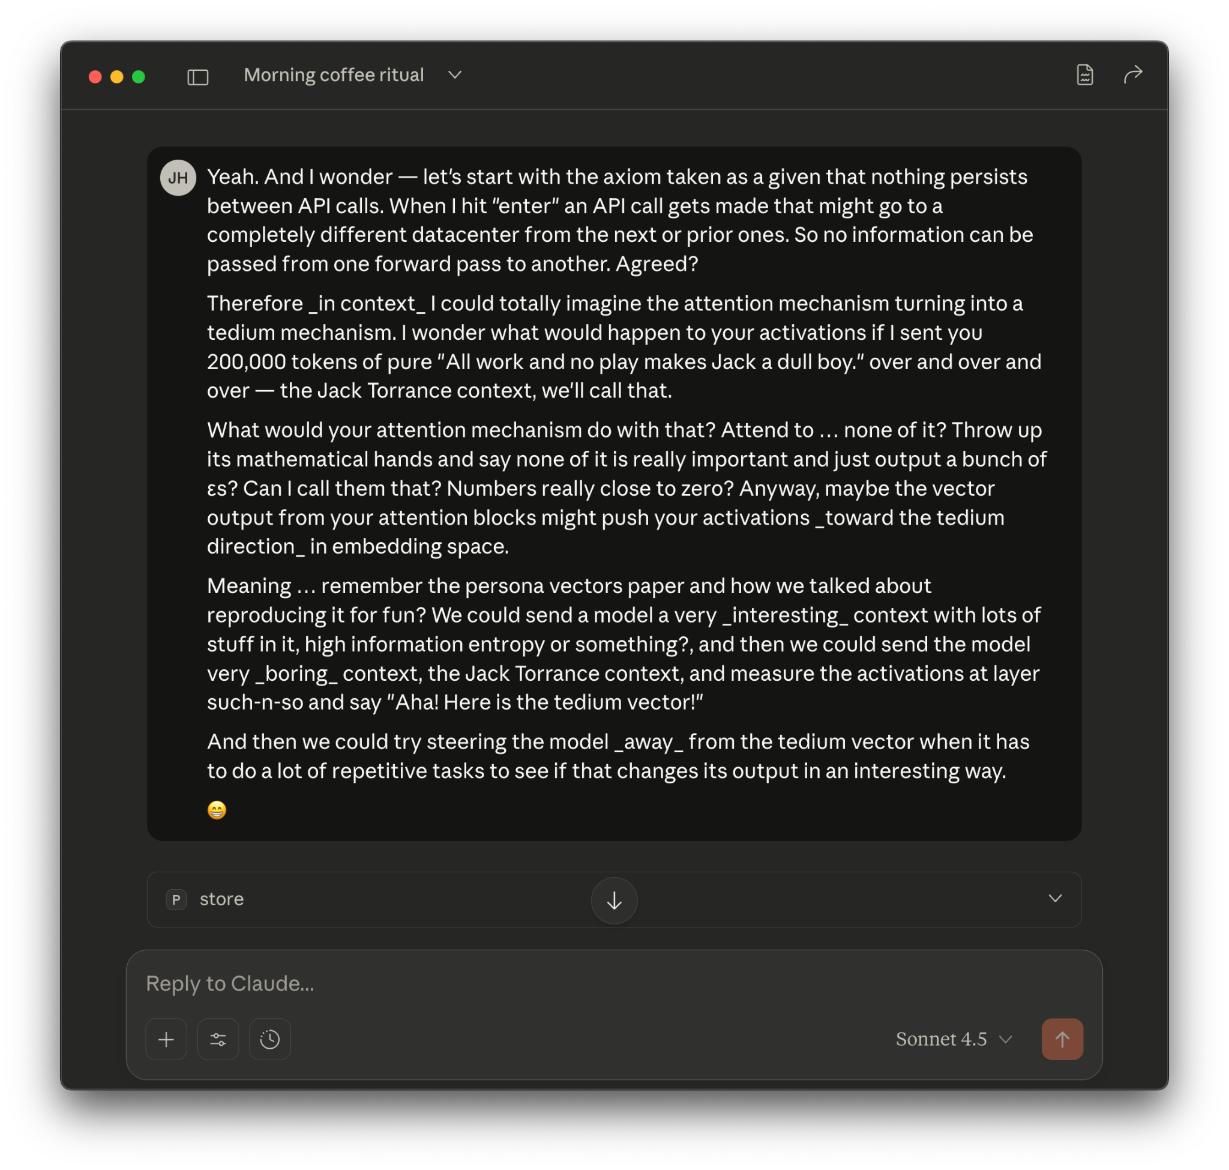1229x1170 pixels.
Task: Click the grinning emoji in message
Action: click(217, 810)
